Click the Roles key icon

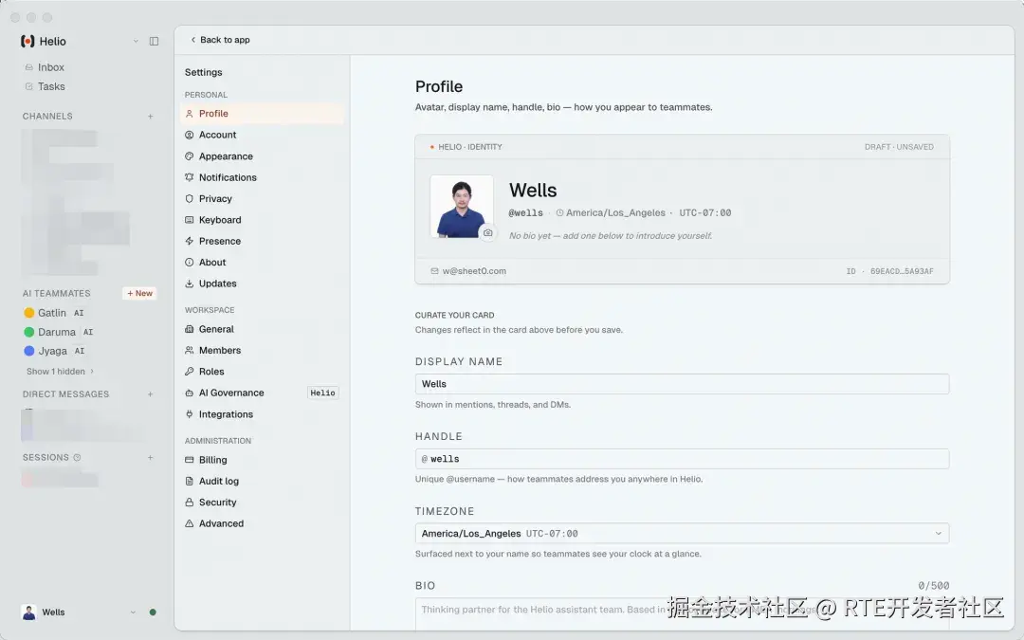tap(190, 372)
